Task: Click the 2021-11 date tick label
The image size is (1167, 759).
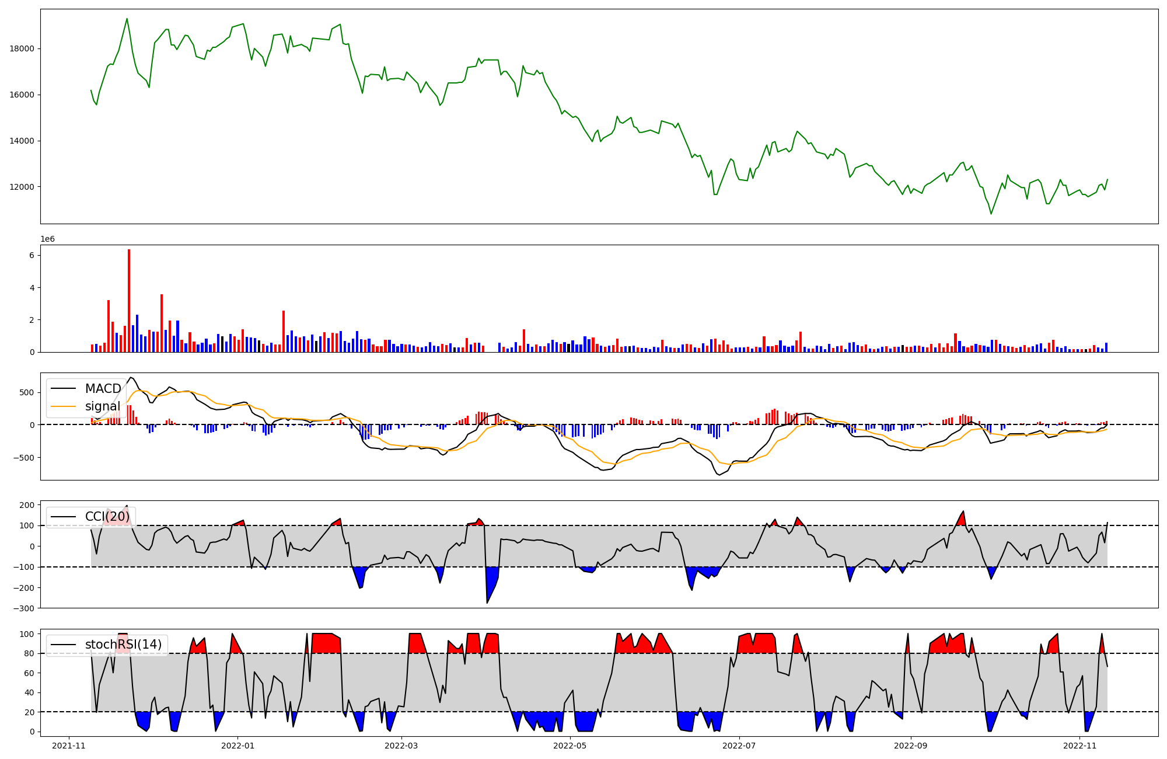Action: (x=69, y=746)
